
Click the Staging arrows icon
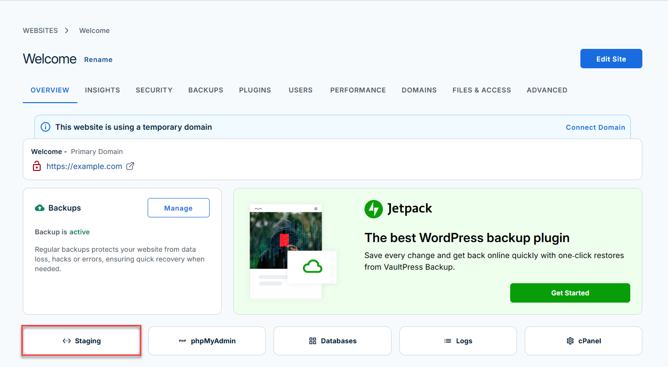(x=67, y=341)
